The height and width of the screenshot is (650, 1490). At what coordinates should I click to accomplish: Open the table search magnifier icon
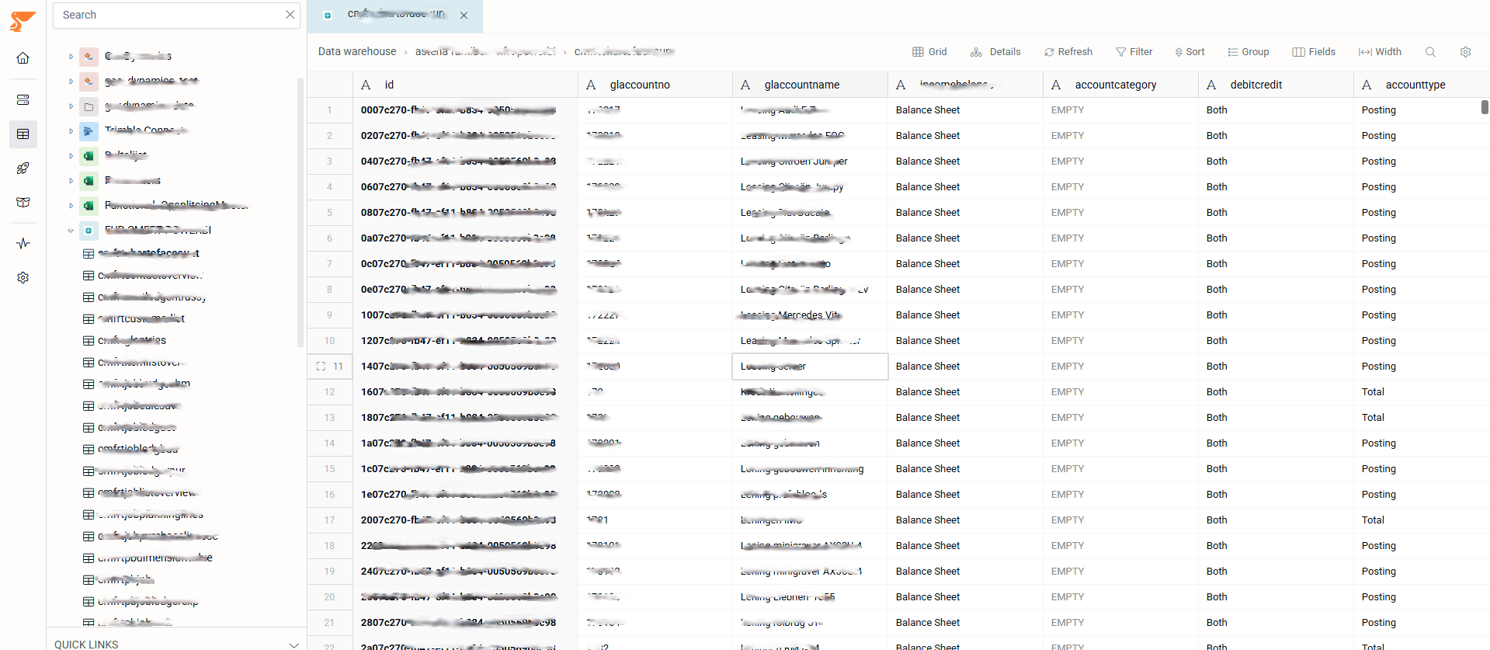coord(1430,52)
